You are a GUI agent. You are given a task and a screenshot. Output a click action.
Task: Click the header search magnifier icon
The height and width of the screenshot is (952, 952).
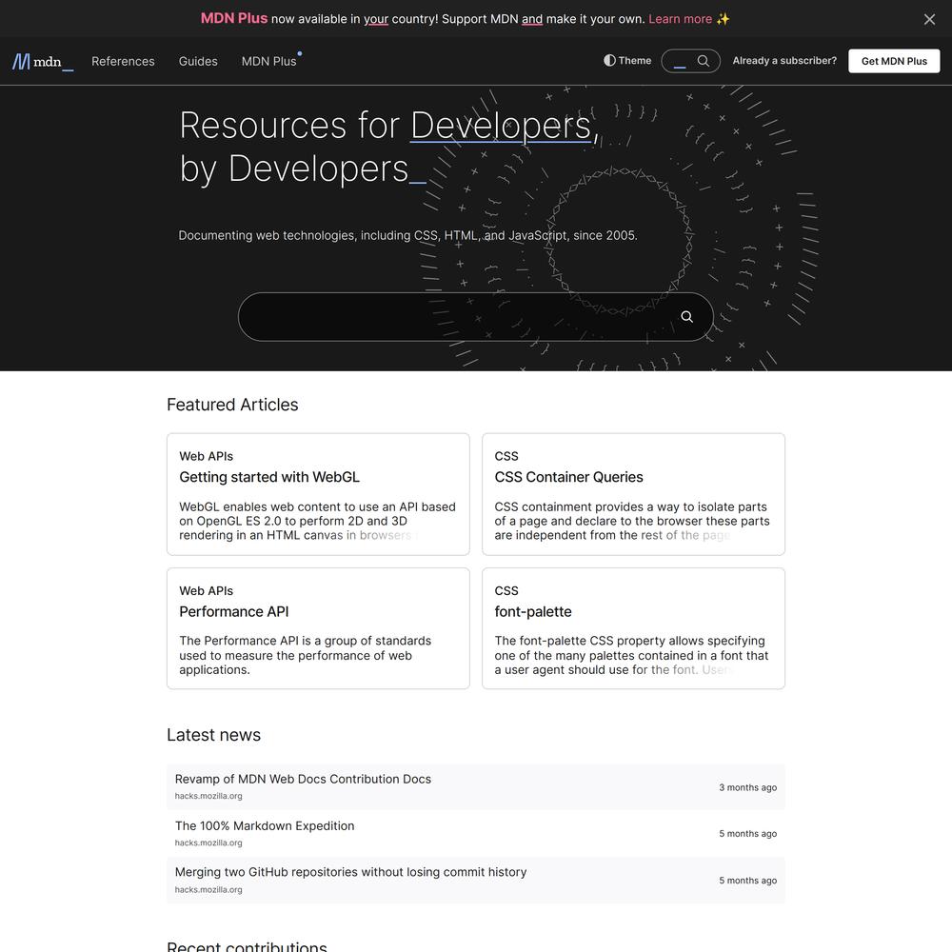(704, 61)
